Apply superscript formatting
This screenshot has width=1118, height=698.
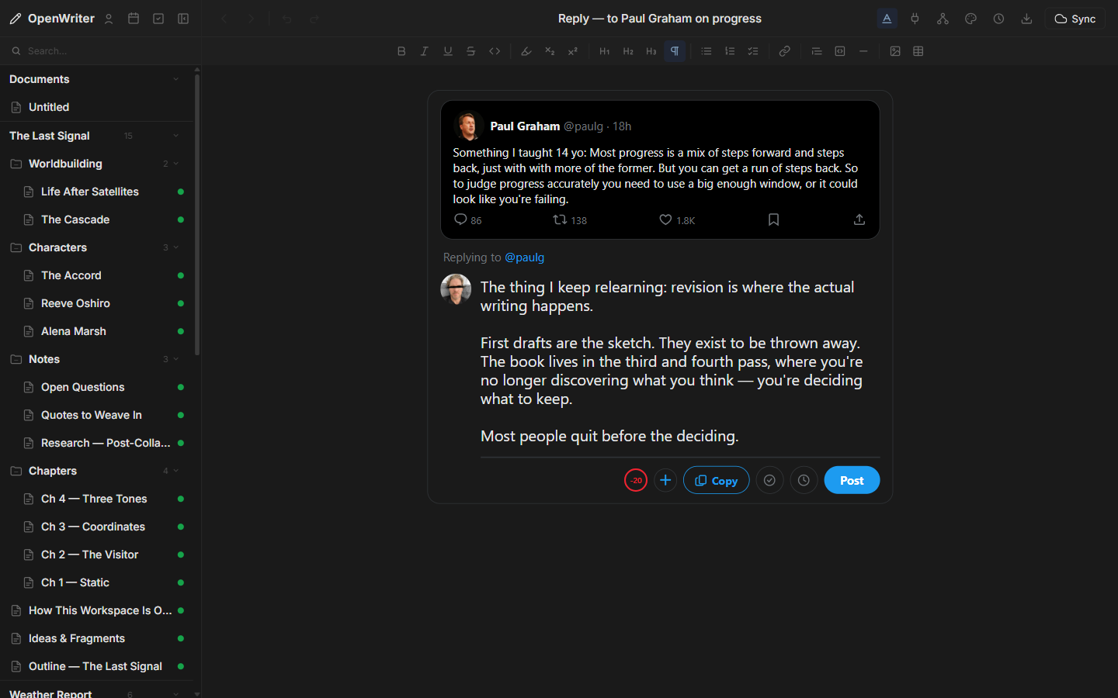[x=573, y=50]
